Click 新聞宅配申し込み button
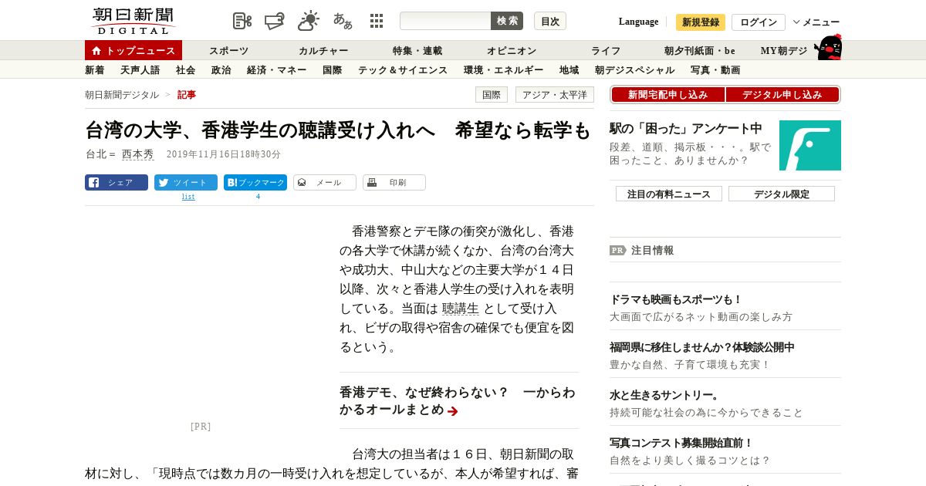 pyautogui.click(x=668, y=95)
